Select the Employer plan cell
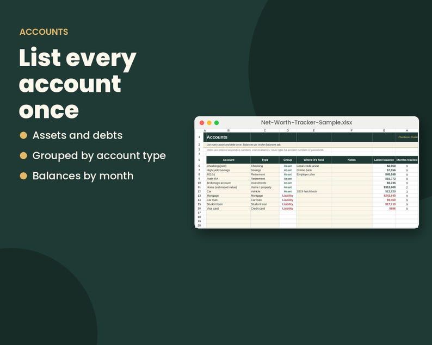The image size is (432, 345). 313,174
